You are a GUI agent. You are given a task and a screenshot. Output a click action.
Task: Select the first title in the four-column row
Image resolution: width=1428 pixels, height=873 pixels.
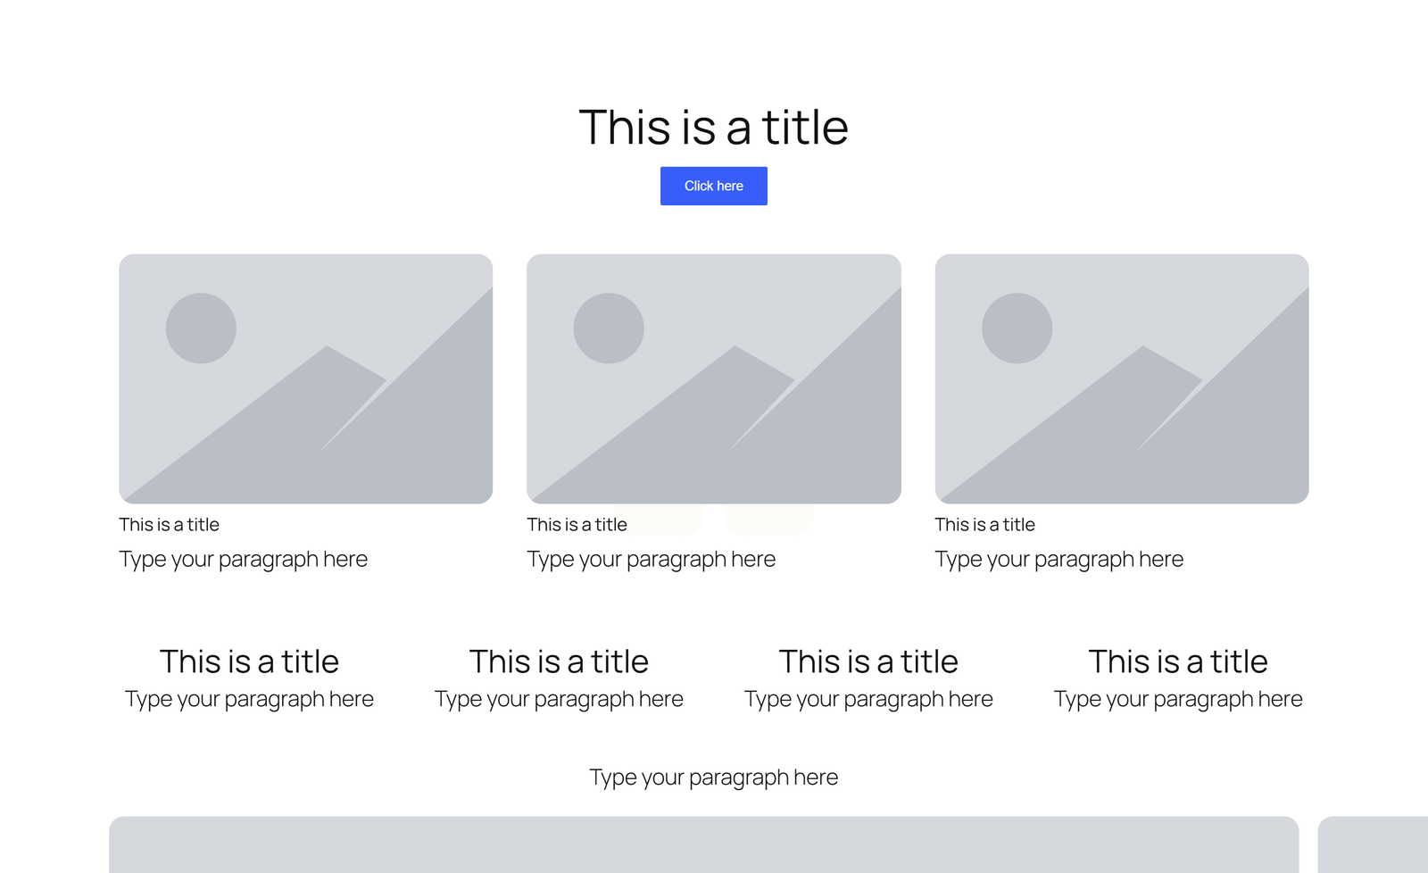(x=249, y=662)
